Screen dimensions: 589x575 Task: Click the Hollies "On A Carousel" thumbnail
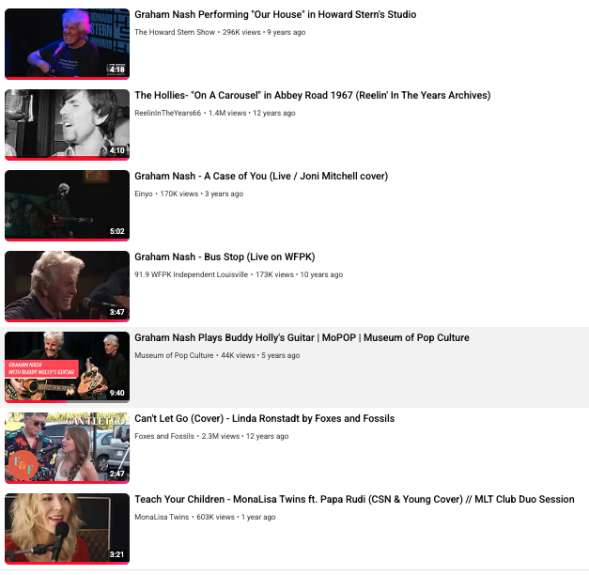point(67,125)
